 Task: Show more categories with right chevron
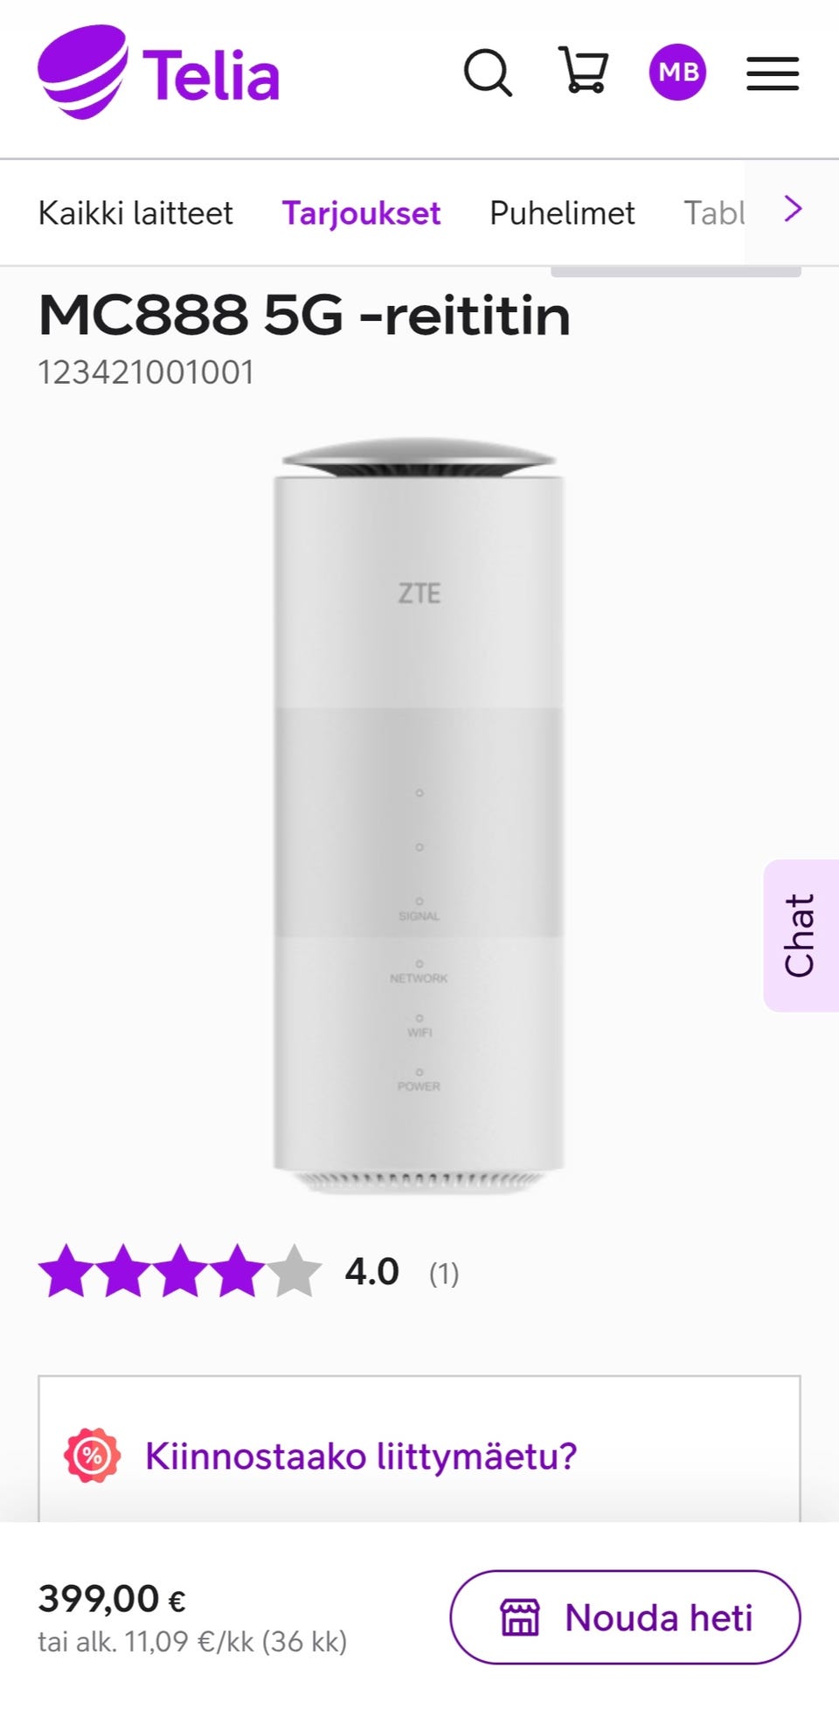coord(793,209)
